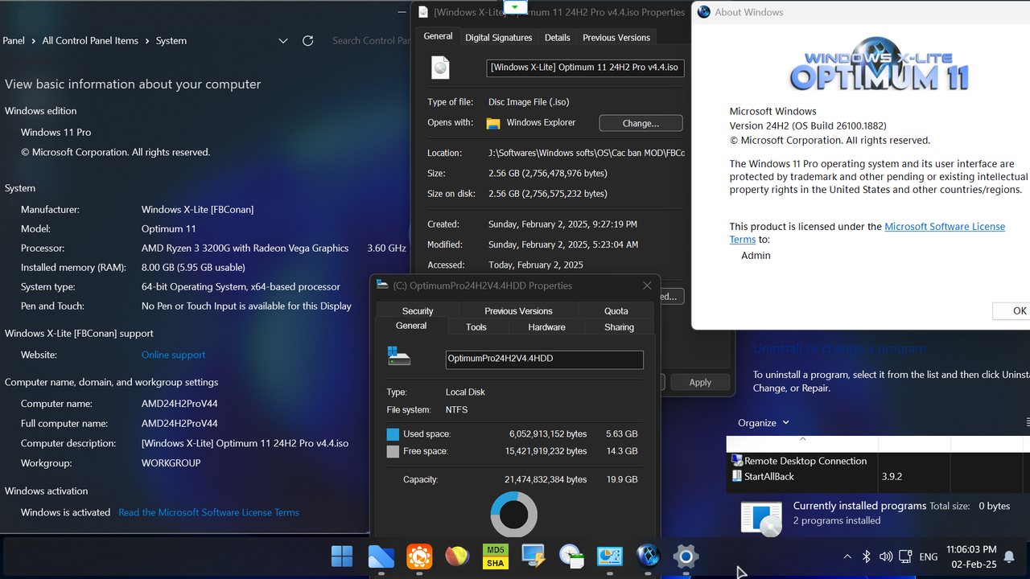Open the volume speaker icon in the tray

pyautogui.click(x=885, y=556)
